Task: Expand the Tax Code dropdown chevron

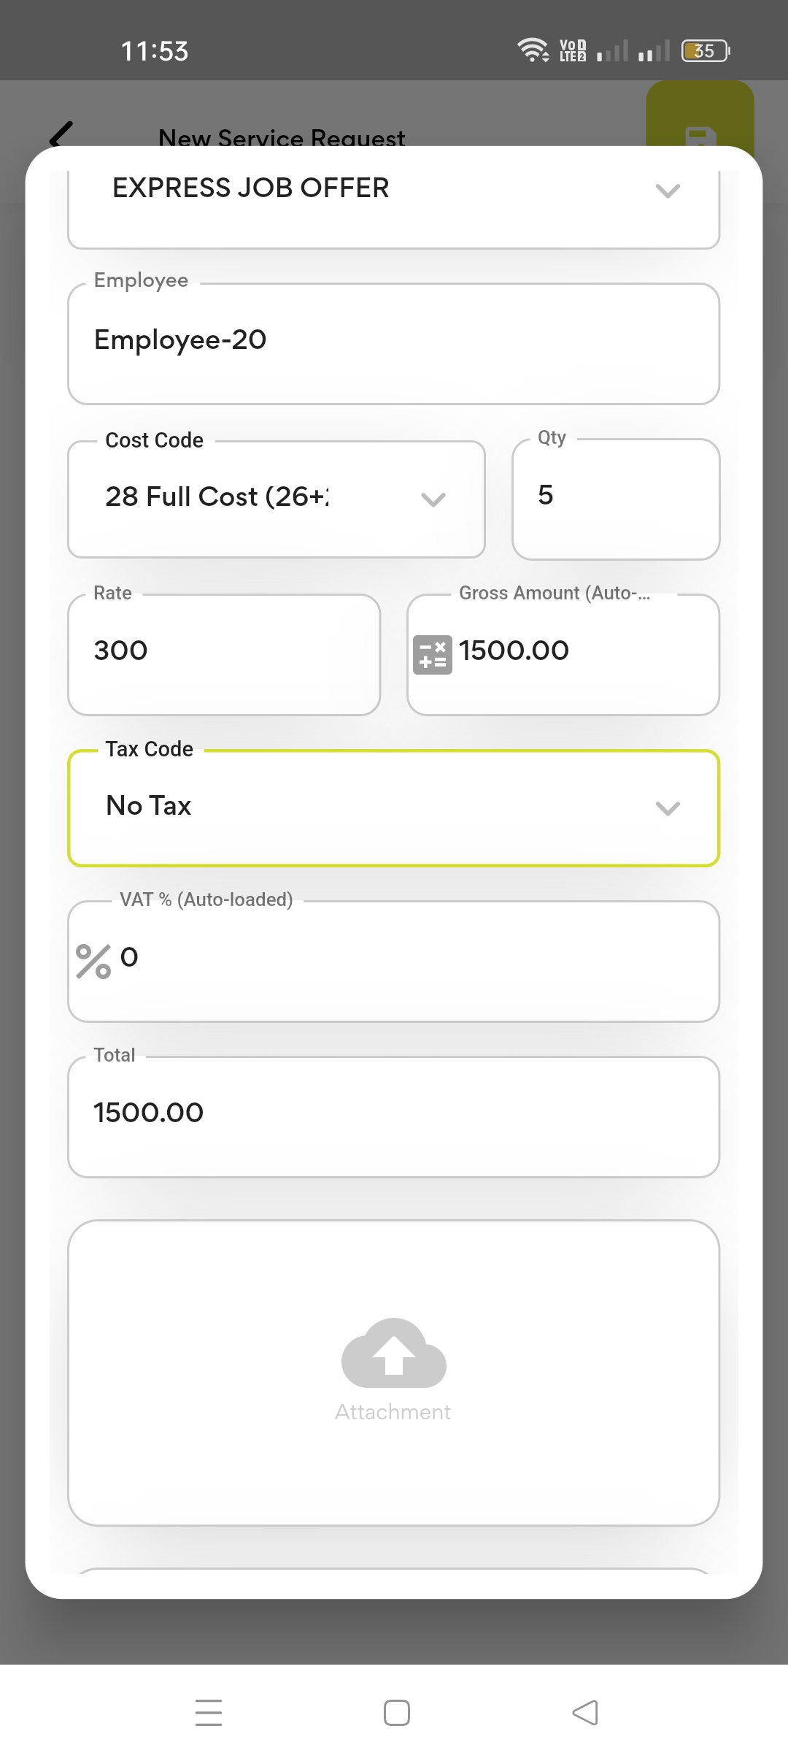Action: pos(667,808)
